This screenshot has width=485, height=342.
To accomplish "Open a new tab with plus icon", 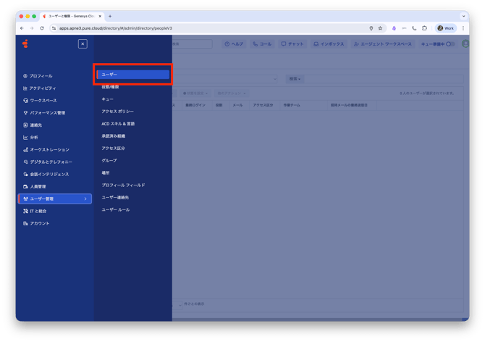I will coord(110,16).
